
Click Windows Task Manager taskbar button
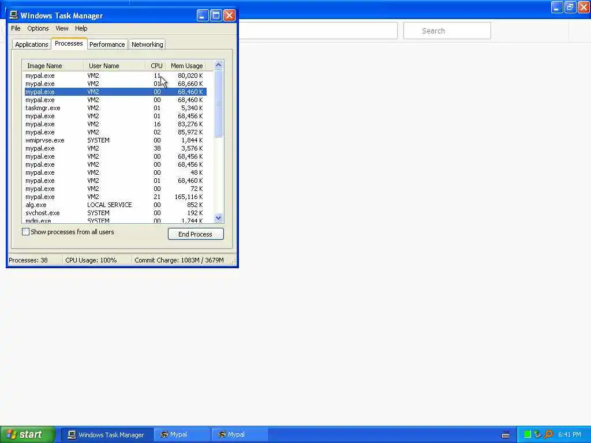pyautogui.click(x=107, y=435)
